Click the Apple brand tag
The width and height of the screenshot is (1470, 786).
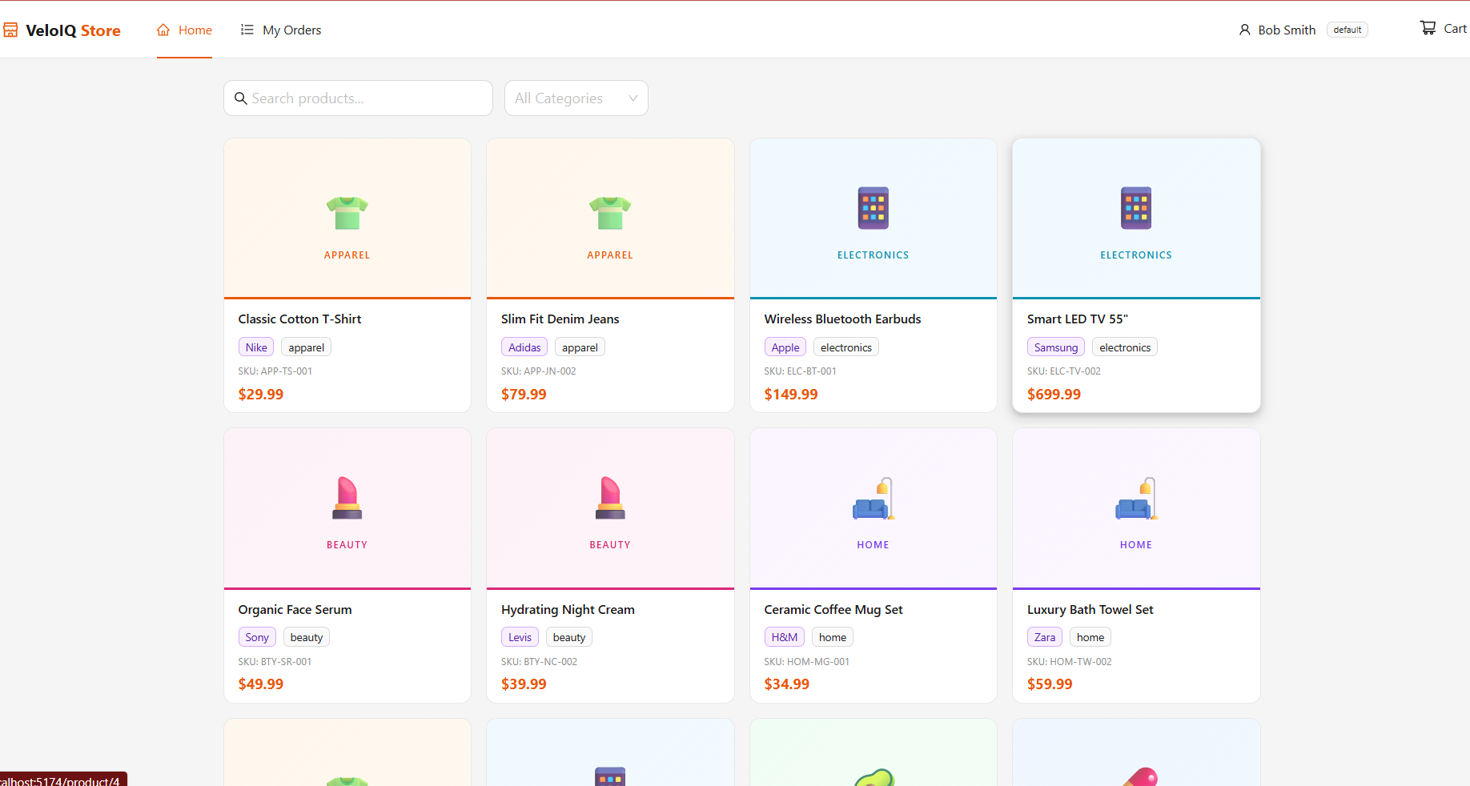785,347
